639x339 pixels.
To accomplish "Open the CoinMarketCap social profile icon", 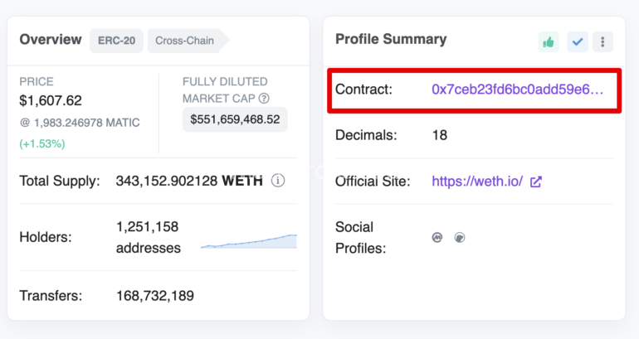I will 437,237.
